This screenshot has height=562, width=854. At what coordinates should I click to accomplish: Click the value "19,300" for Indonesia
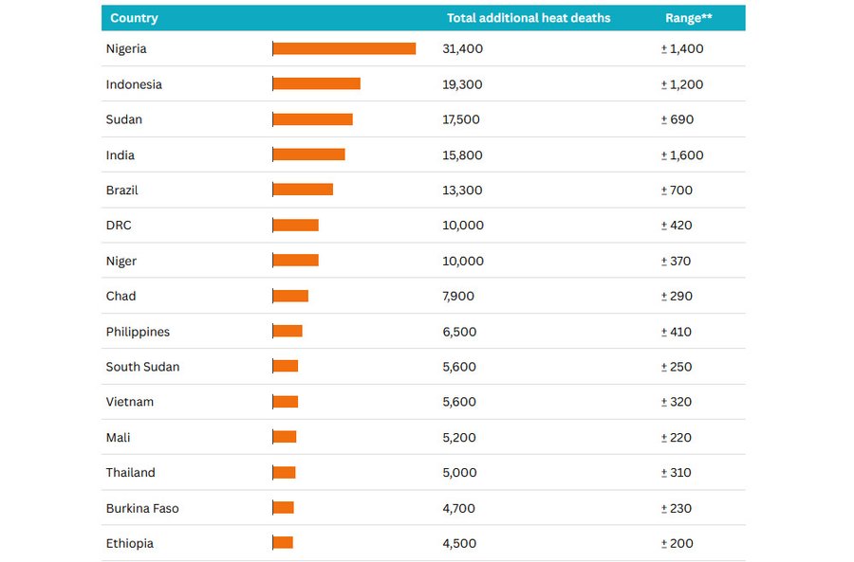(462, 84)
